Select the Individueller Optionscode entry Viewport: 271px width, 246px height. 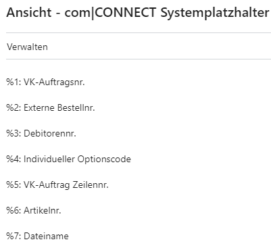pos(69,159)
